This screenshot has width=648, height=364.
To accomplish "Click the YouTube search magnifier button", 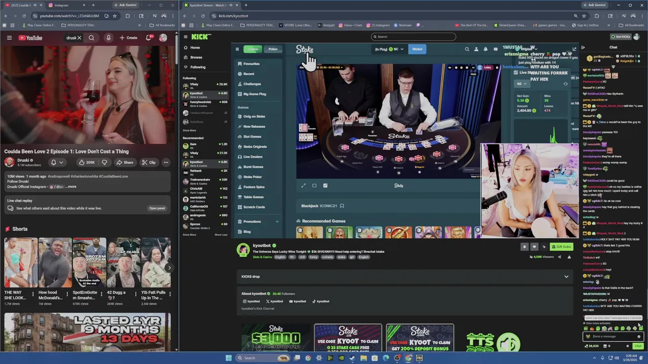I will point(91,38).
